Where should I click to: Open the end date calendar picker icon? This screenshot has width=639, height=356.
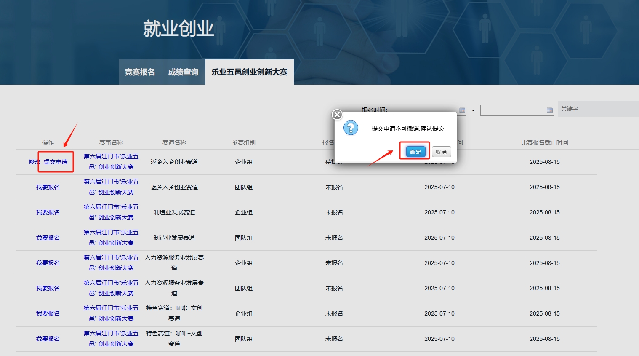[550, 110]
